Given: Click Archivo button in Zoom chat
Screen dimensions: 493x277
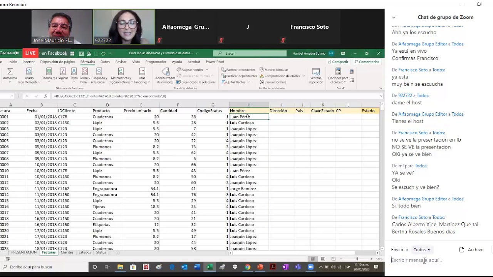Looking at the screenshot, I should click(471, 250).
